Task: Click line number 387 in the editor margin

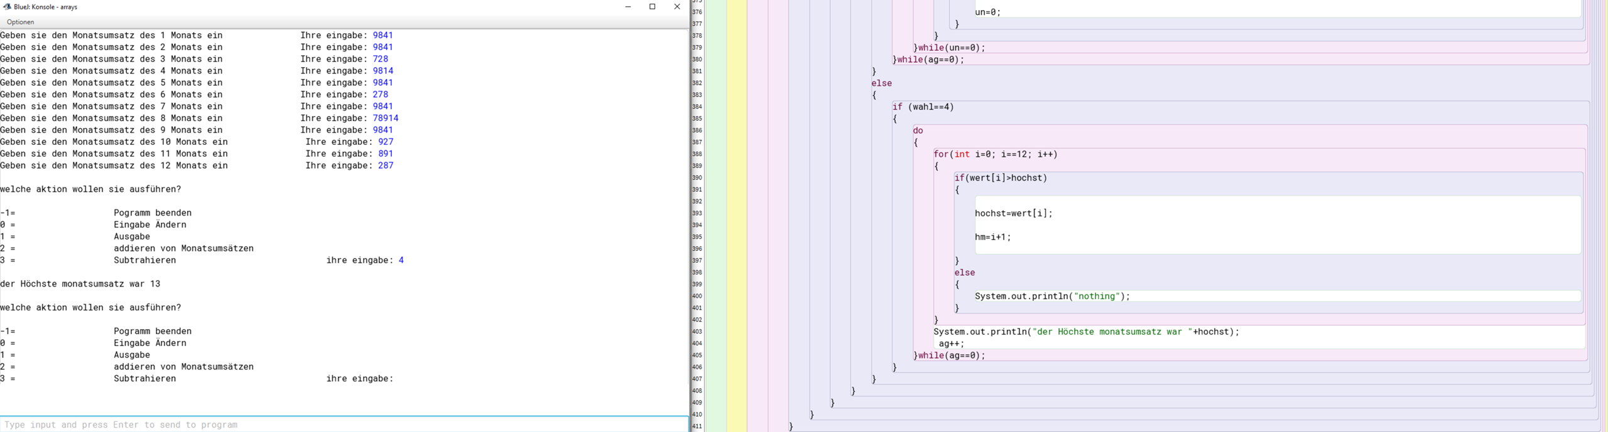Action: pyautogui.click(x=697, y=142)
